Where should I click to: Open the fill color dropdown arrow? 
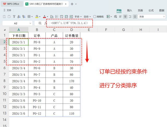(x=40, y=17)
